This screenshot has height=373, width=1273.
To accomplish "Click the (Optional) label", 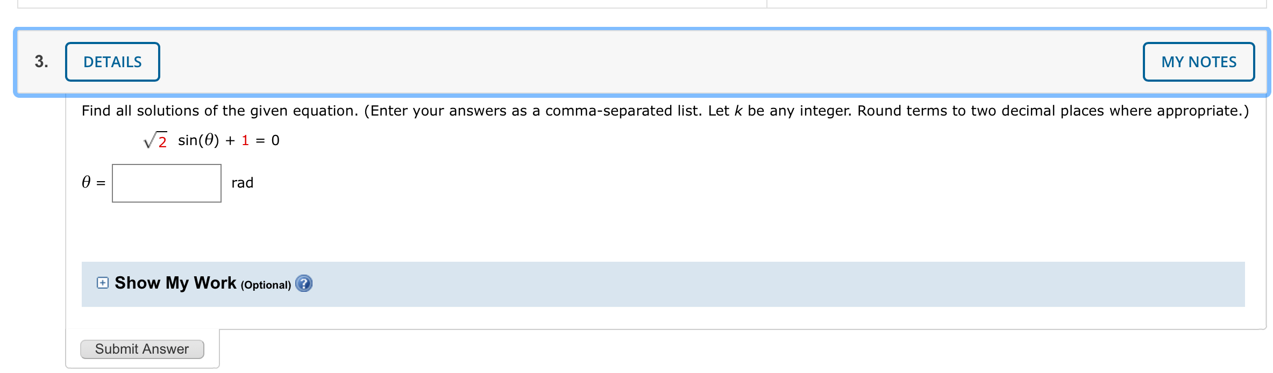I will (x=266, y=285).
